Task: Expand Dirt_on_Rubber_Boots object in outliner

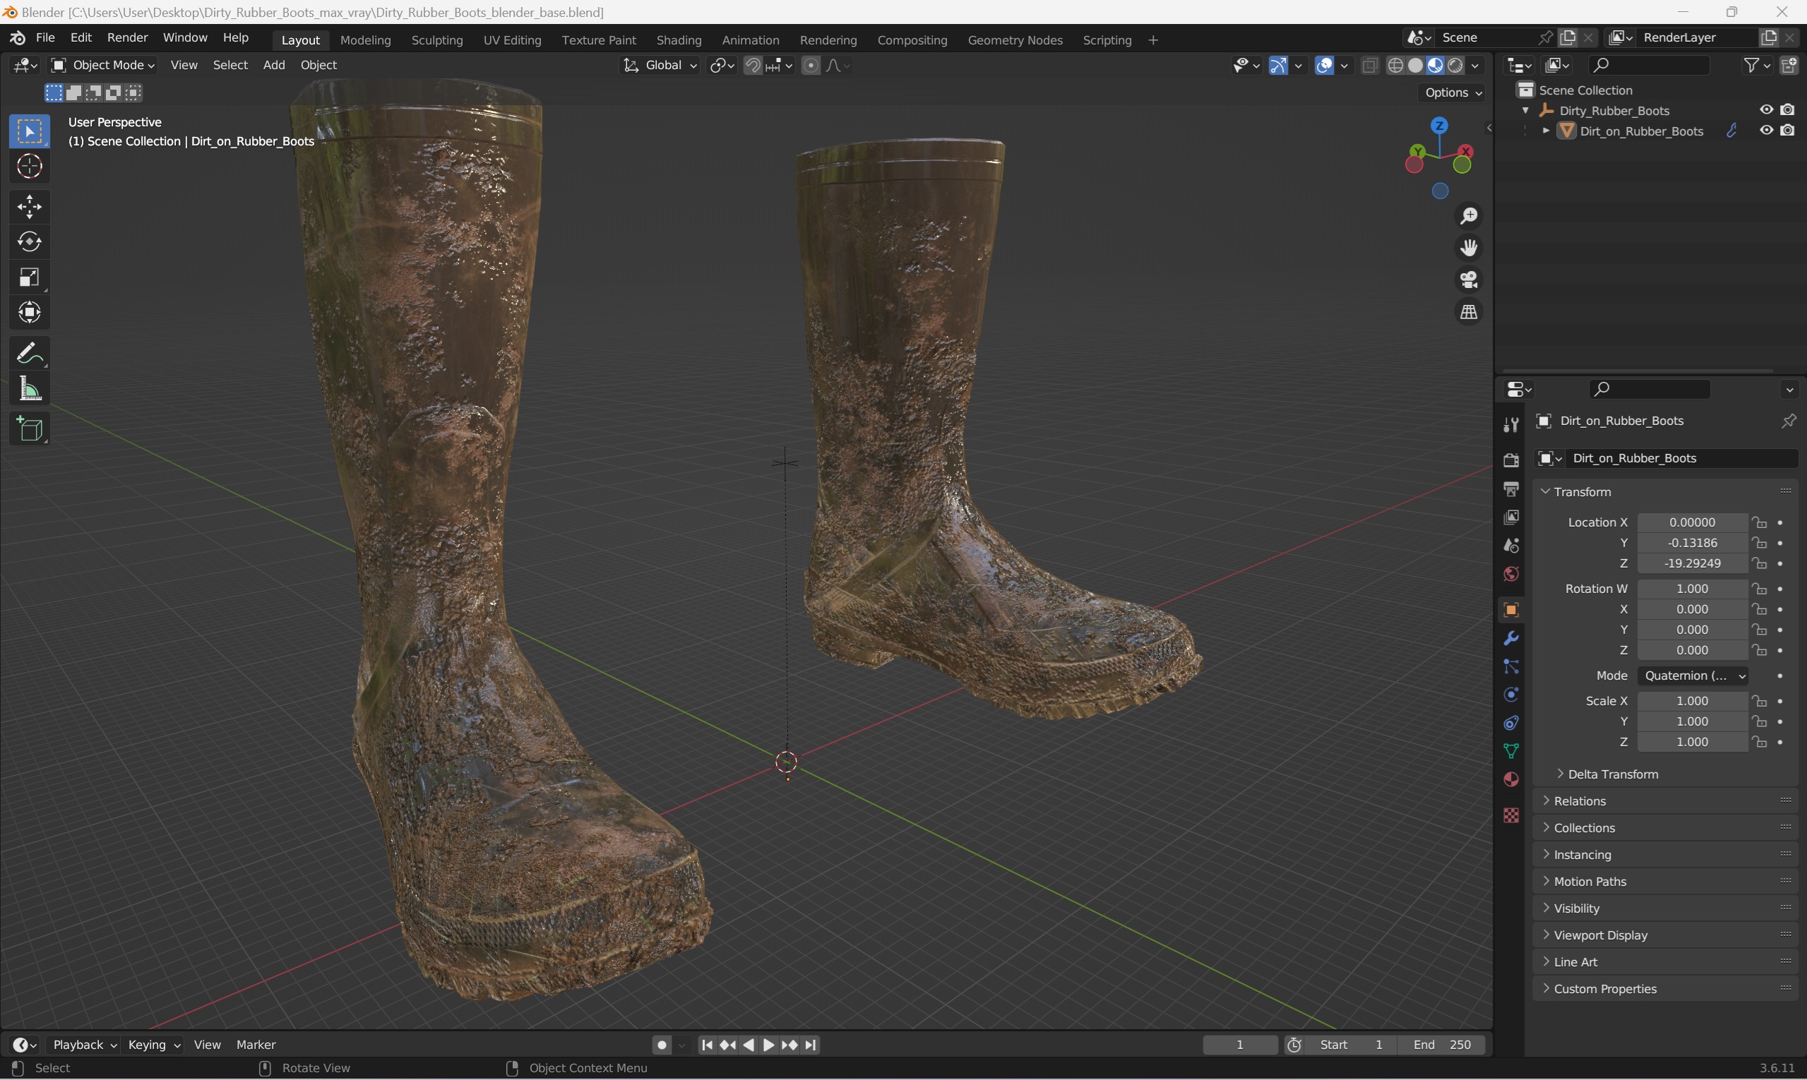Action: [1546, 131]
